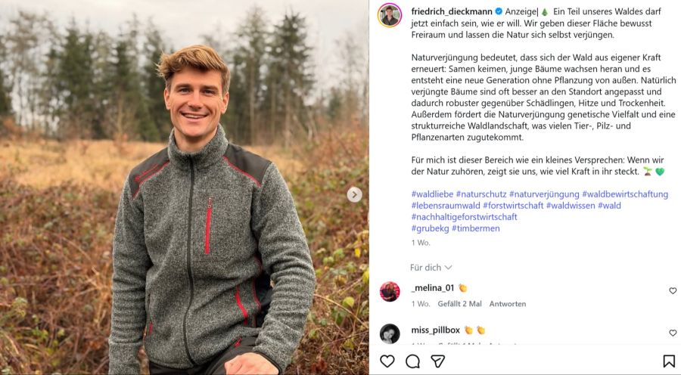Screen dimensions: 681x375
Task: View likes via "Gefällt 2 Mal"
Action: 459,304
